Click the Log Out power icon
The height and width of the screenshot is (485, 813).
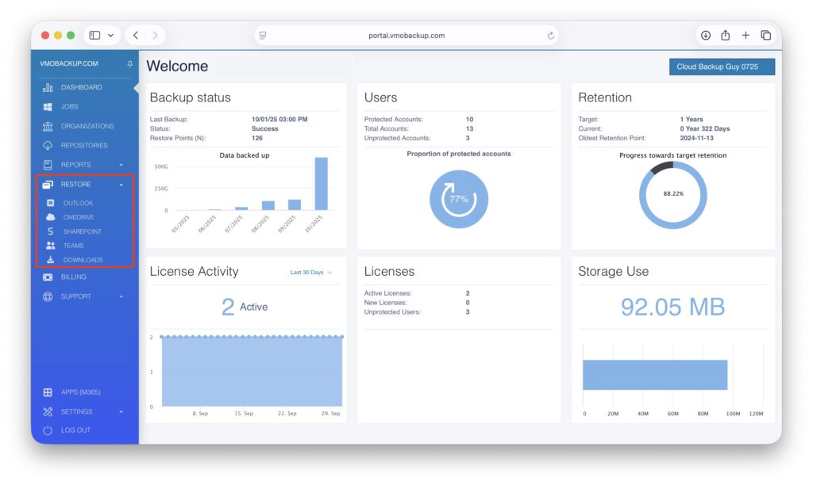(x=48, y=430)
